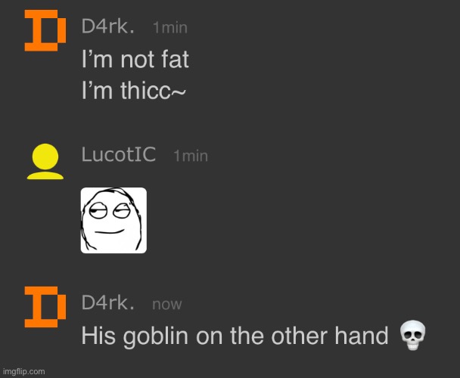Click the word "hand" before the skull

pos(362,336)
